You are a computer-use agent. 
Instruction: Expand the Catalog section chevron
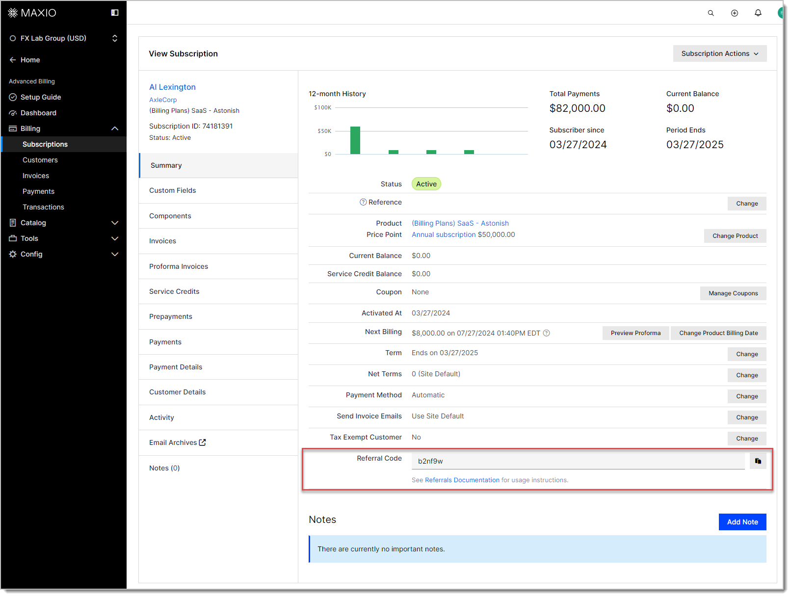coord(115,223)
